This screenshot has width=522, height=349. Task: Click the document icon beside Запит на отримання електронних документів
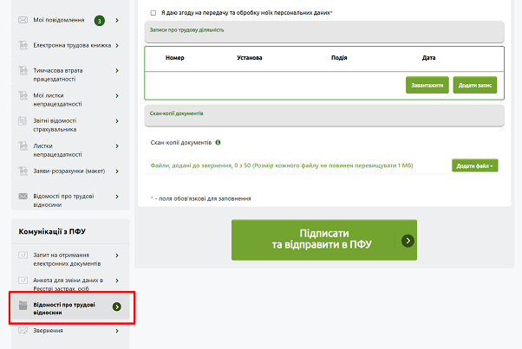tap(23, 258)
